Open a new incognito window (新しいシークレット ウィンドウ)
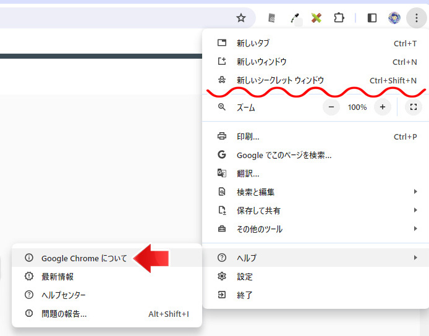 coord(316,80)
